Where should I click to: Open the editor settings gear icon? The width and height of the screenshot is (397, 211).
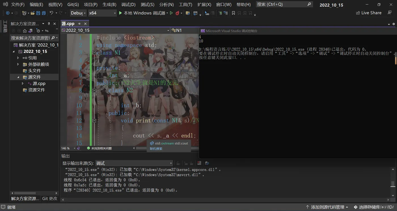pos(394,24)
